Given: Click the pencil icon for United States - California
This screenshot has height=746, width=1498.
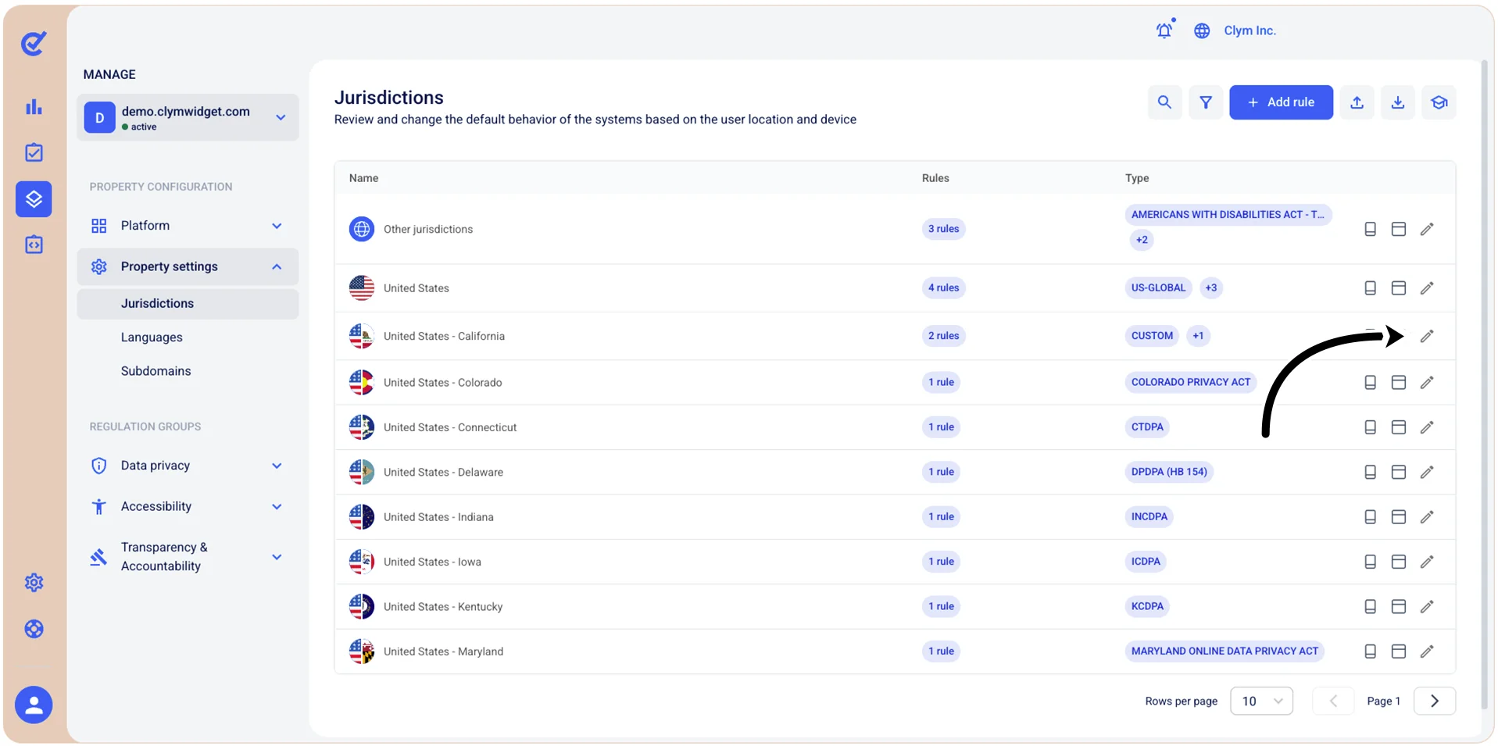Looking at the screenshot, I should tap(1427, 336).
